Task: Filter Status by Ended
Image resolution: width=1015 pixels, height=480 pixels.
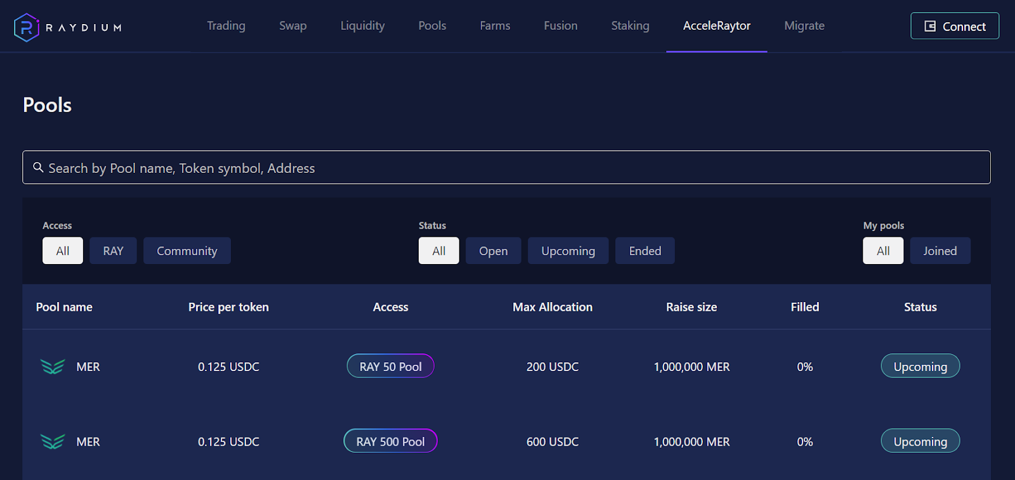Action: (645, 251)
